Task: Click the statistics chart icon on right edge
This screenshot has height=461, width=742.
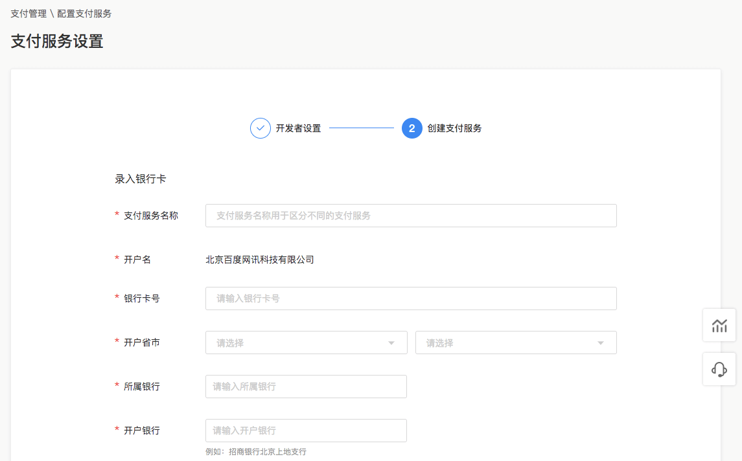Action: tap(719, 326)
